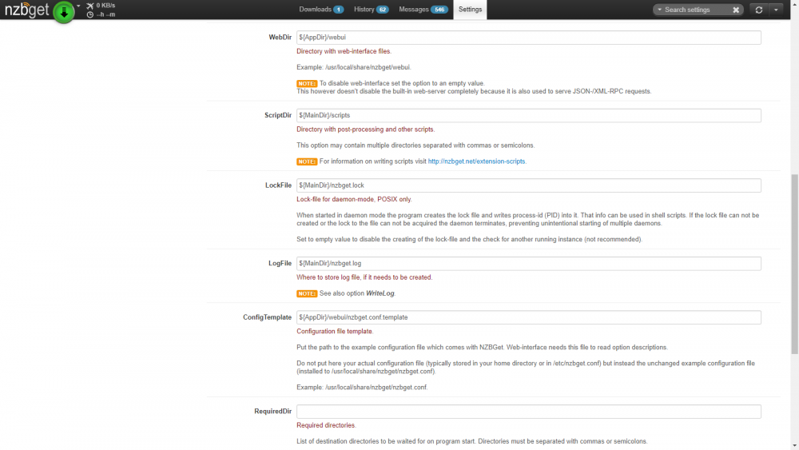
Task: Click the '0 KB/s' speed readout
Action: pos(105,6)
